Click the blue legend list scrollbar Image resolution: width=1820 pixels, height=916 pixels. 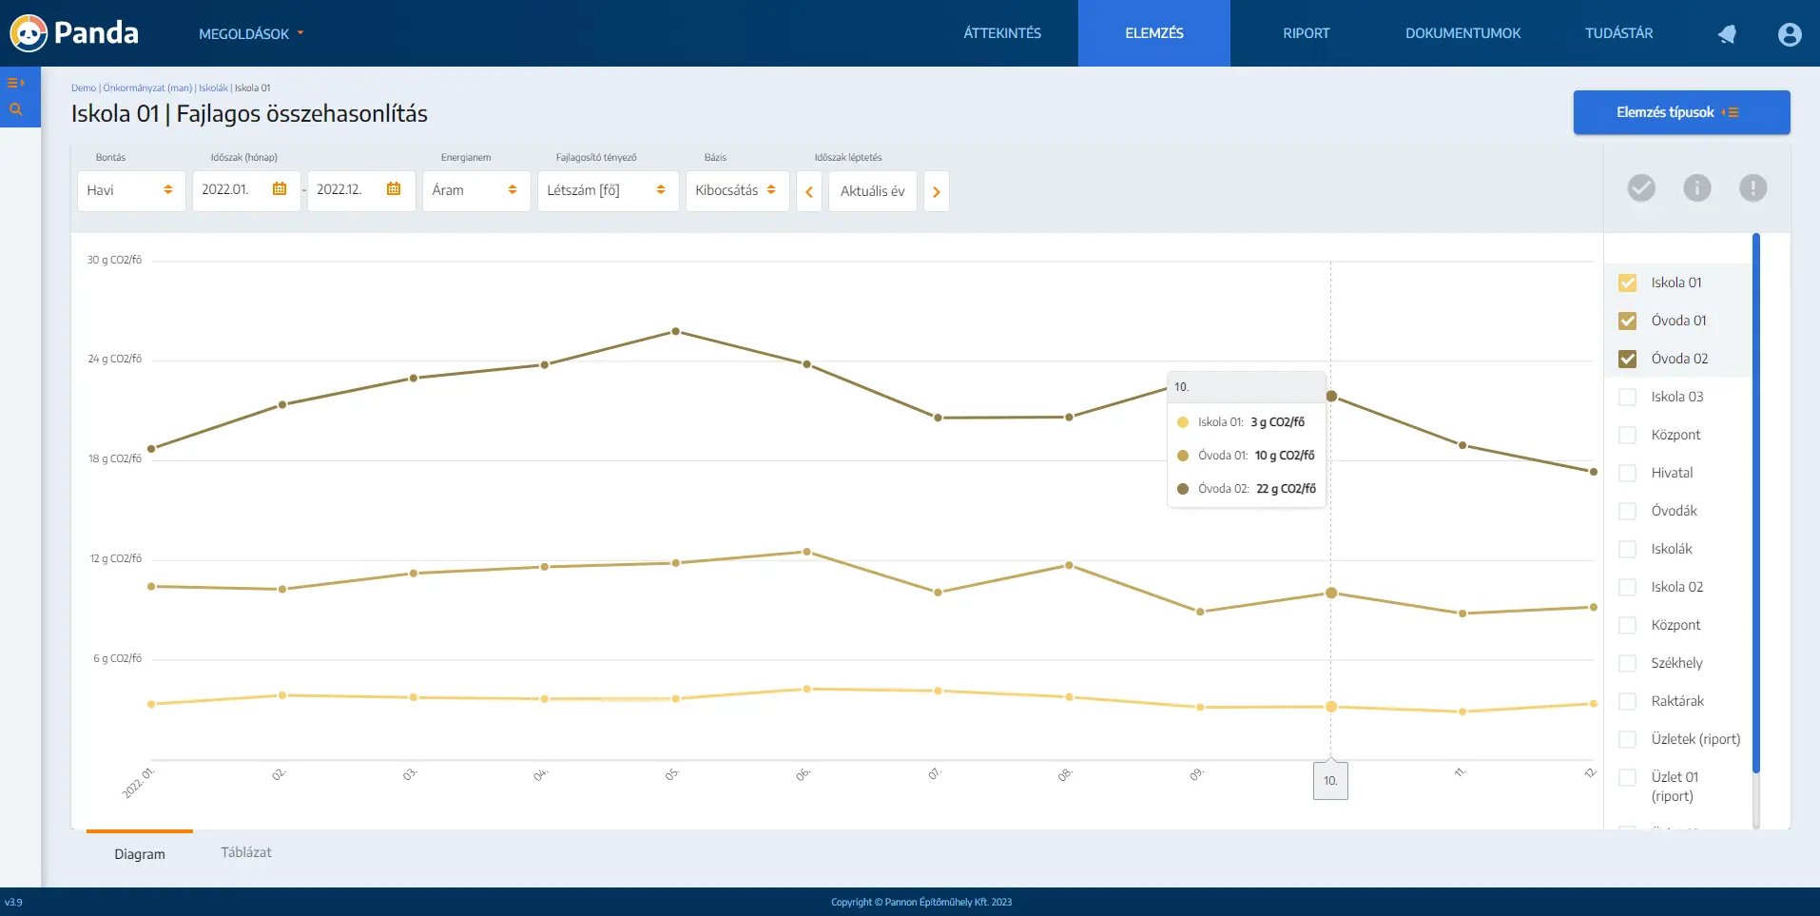click(x=1755, y=502)
